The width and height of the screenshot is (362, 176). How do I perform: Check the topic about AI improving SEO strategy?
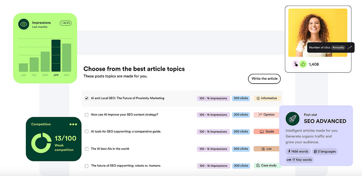pyautogui.click(x=87, y=115)
